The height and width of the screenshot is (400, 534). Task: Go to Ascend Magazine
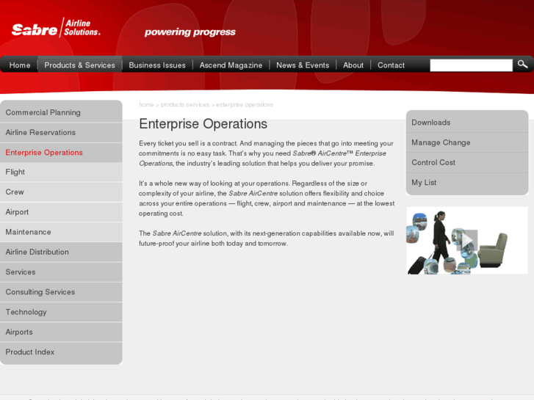[231, 65]
